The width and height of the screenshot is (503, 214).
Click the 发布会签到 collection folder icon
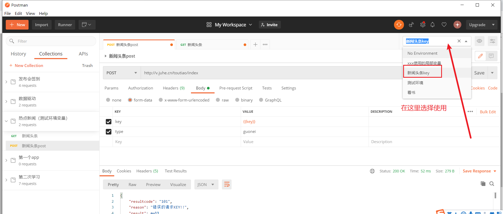click(x=13, y=82)
